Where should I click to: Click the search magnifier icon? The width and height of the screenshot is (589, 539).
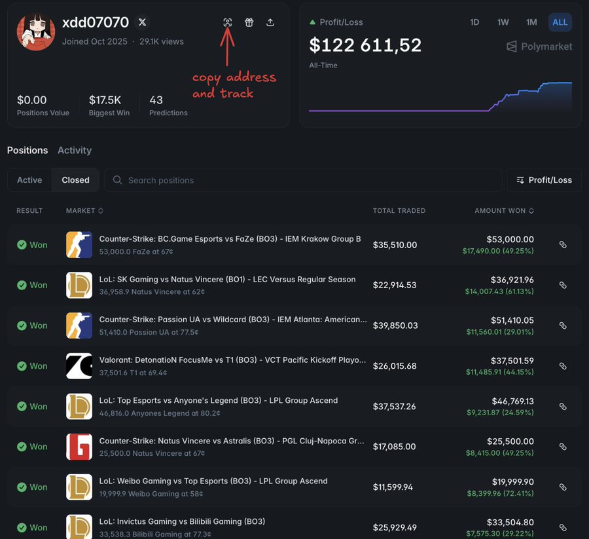coord(118,180)
